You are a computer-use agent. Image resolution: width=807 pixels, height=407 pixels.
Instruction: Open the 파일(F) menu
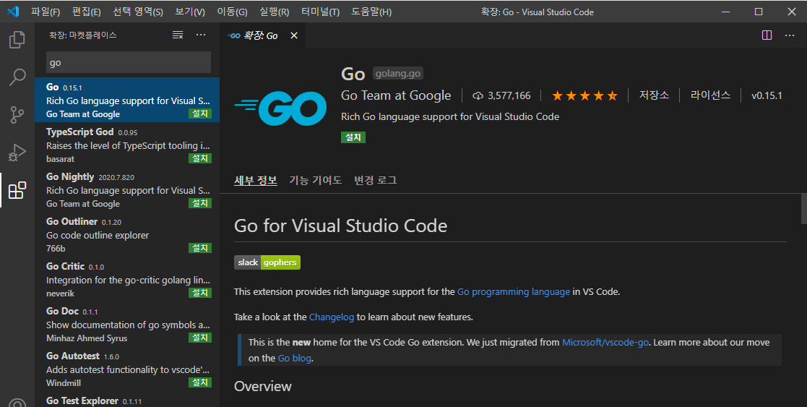click(46, 12)
